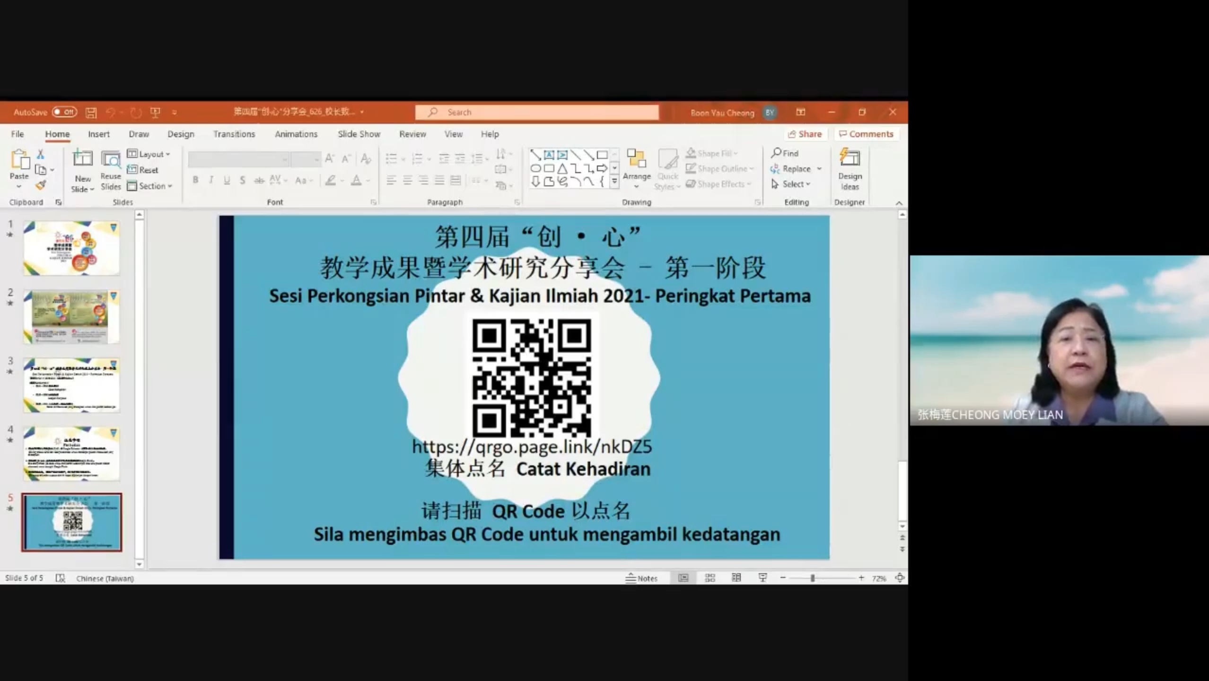Viewport: 1209px width, 681px height.
Task: Select slide 1 thumbnail
Action: point(71,248)
